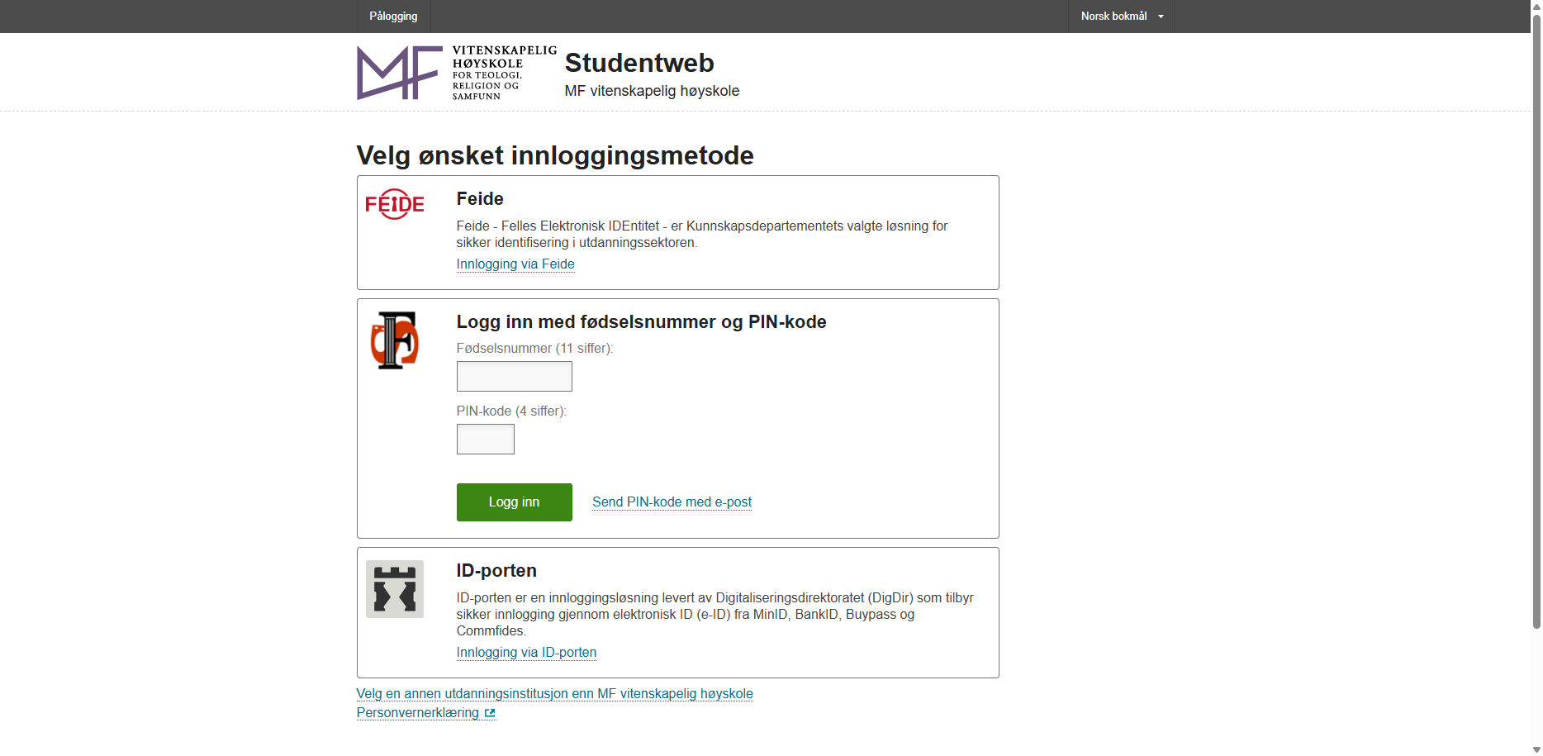Click the language dropdown arrow
Viewport: 1543px width, 756px height.
click(1161, 17)
